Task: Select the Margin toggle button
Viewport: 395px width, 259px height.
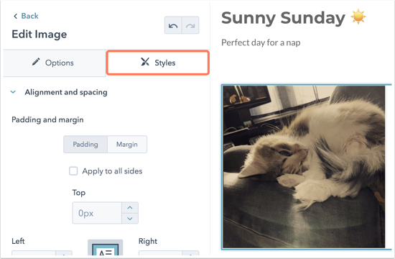Action: tap(127, 145)
